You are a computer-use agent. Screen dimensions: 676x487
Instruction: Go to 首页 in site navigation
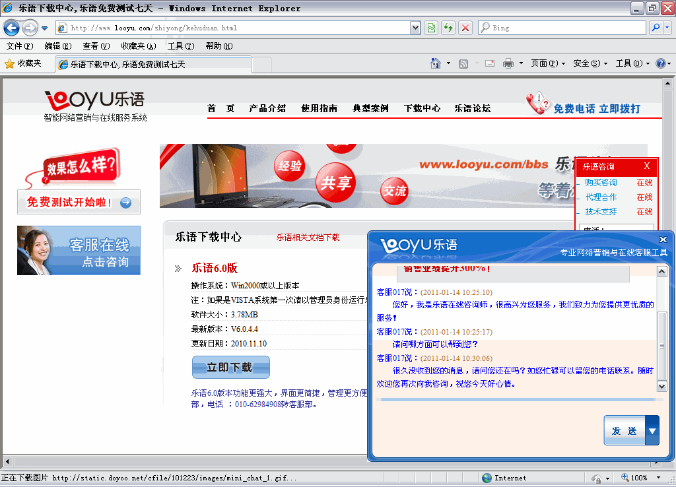[x=220, y=109]
